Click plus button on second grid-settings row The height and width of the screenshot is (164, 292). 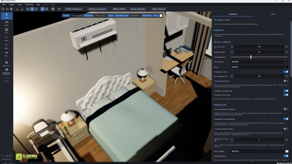[x=287, y=52]
